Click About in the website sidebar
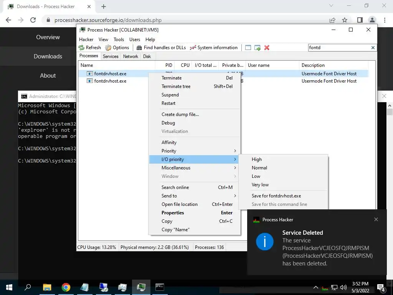 coord(48,76)
